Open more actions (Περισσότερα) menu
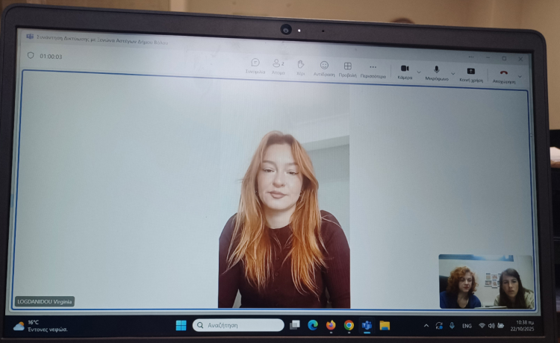This screenshot has width=560, height=343. coord(373,69)
